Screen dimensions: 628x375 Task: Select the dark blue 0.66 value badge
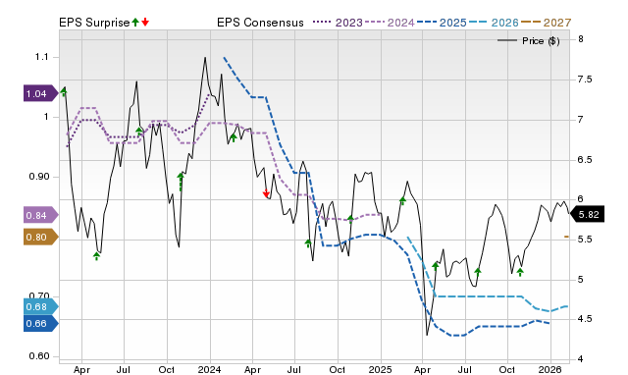coord(41,324)
